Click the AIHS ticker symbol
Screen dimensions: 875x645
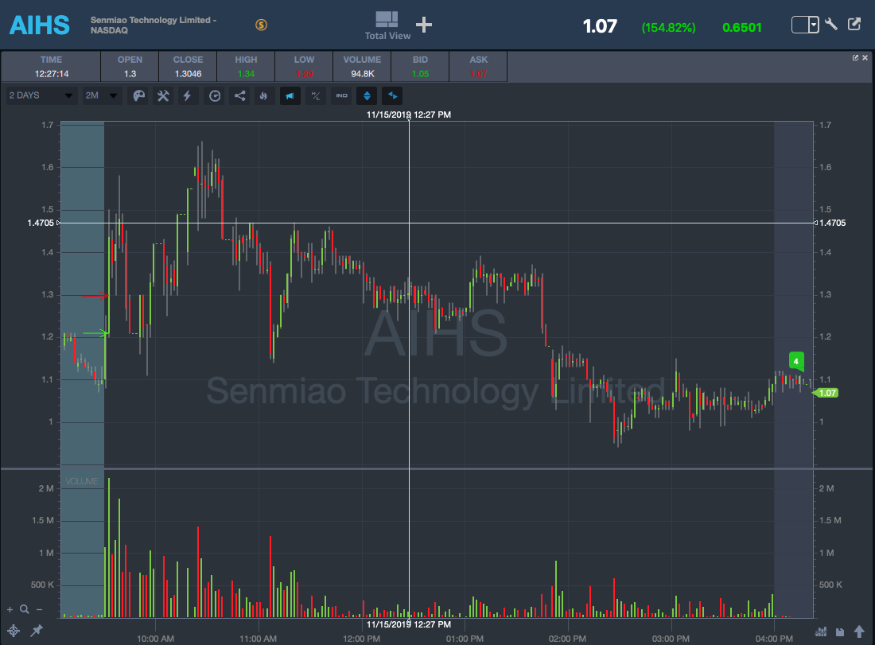click(x=39, y=25)
